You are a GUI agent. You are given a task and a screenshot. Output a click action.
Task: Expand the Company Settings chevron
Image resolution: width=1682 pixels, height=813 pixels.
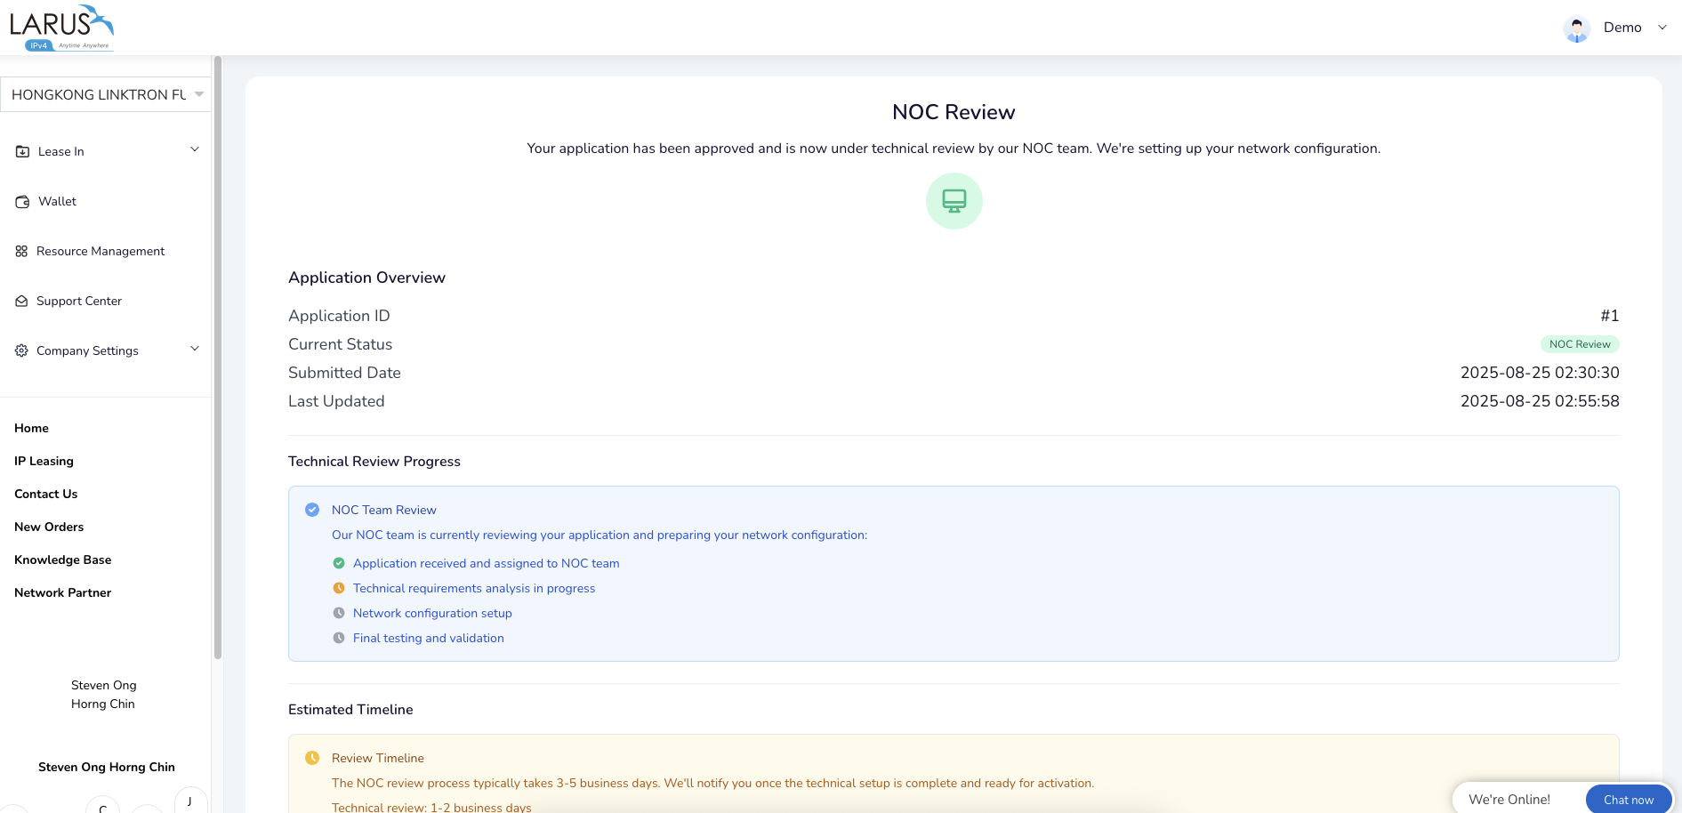click(195, 349)
